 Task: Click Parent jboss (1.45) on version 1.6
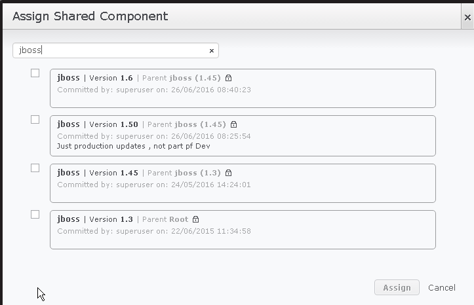182,78
